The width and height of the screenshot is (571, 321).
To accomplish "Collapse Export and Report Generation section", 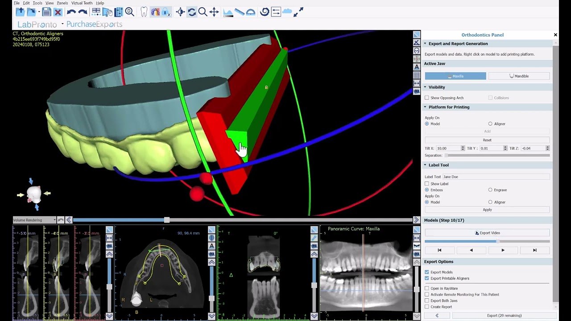I will (425, 44).
